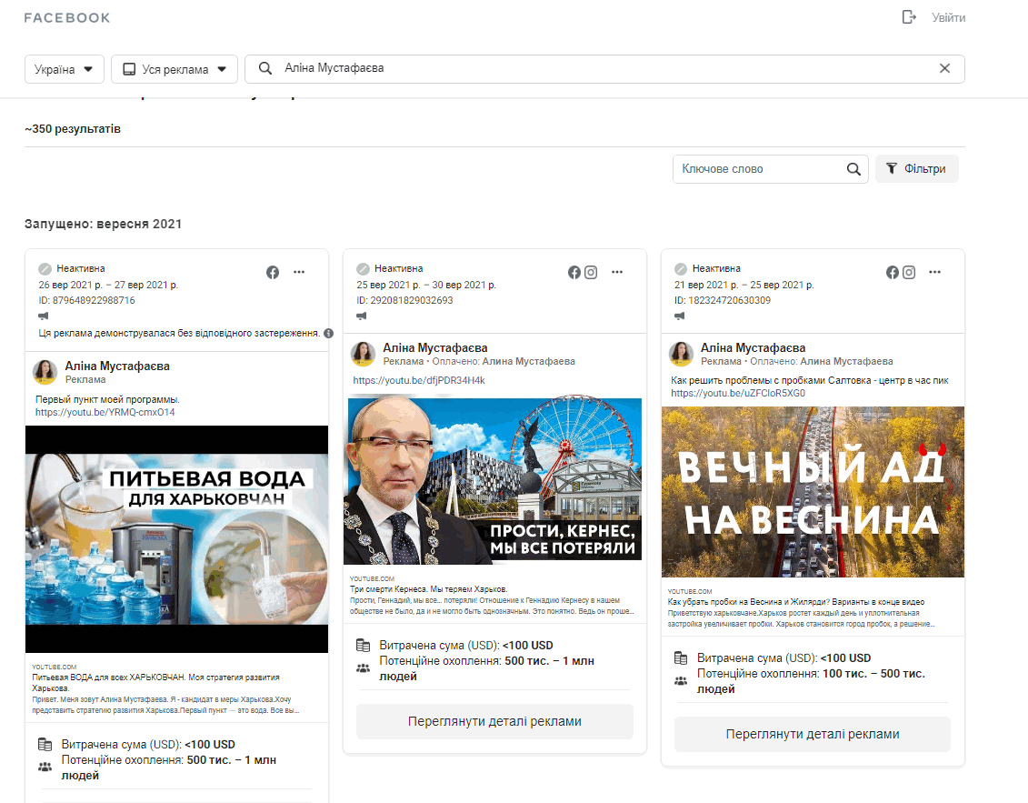
Task: Click the logout icon next to Увійти
Action: [x=908, y=17]
